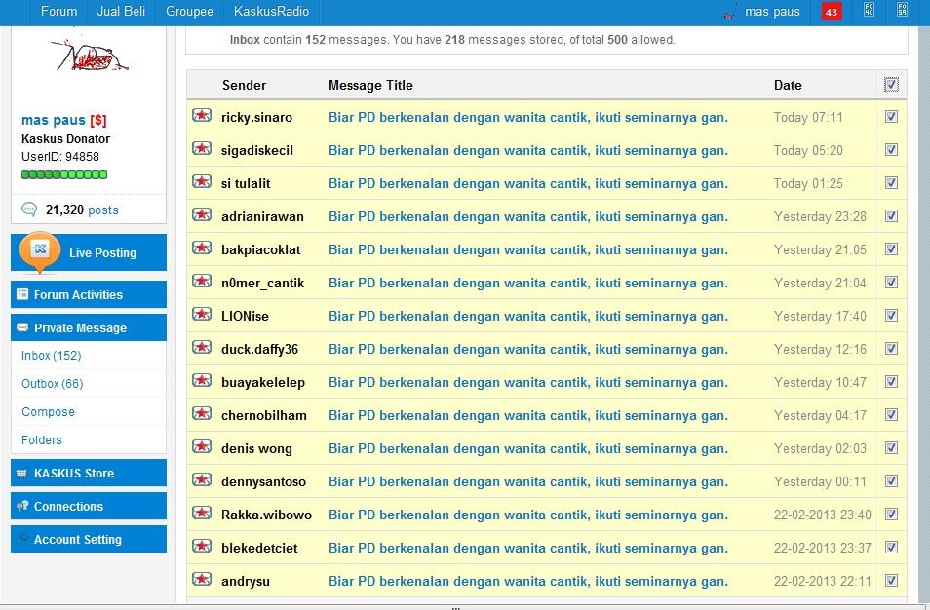Viewport: 930px width, 610px height.
Task: Click the profile avatar image
Action: [x=89, y=56]
